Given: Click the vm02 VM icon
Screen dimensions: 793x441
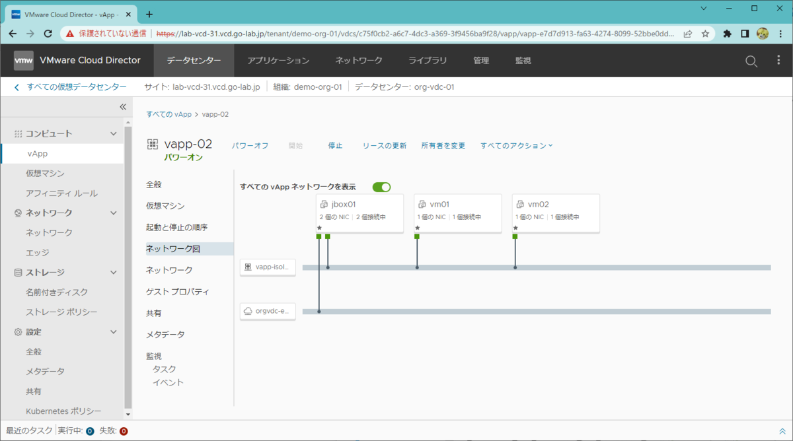Looking at the screenshot, I should tap(520, 205).
